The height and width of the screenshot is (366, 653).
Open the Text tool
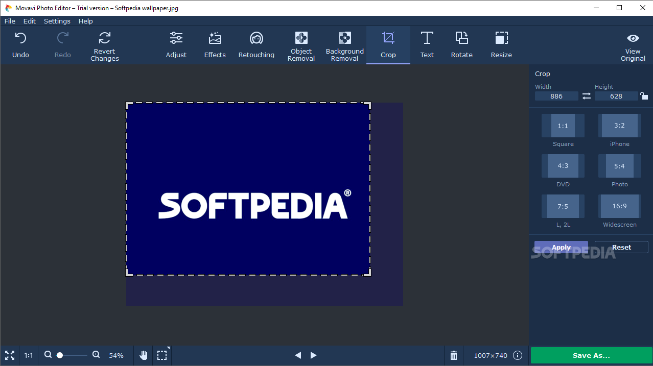coord(427,45)
